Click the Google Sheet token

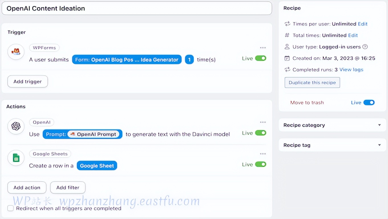pos(97,166)
